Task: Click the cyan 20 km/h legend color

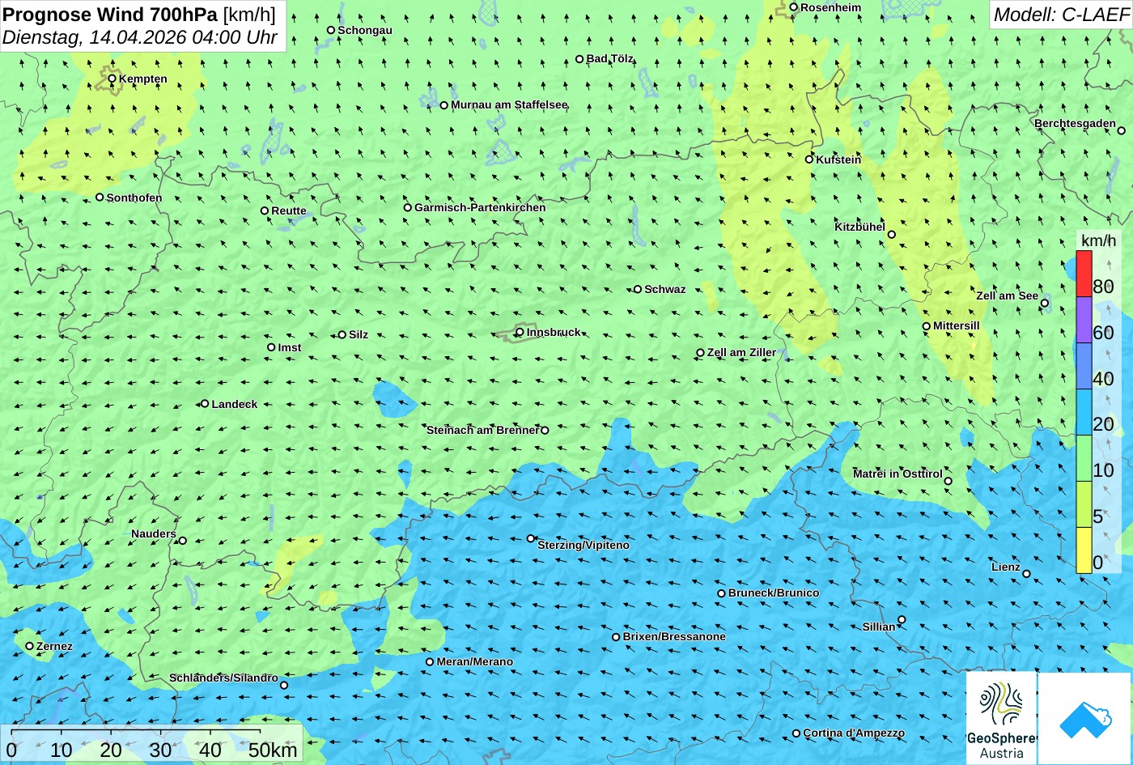Action: click(1084, 412)
